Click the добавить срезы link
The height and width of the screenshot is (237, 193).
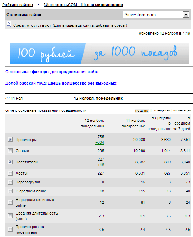tap(110, 25)
